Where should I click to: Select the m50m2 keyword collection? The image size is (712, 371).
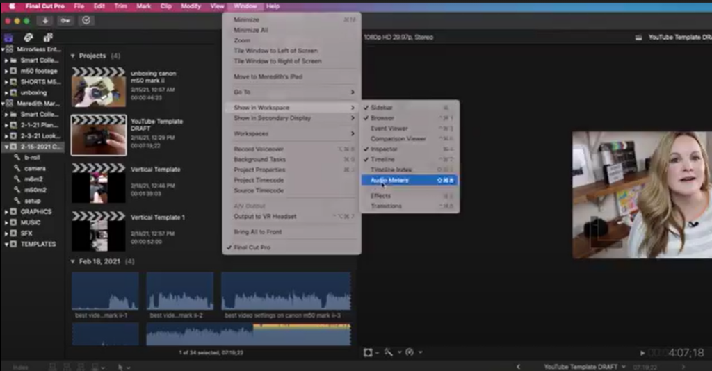(35, 190)
